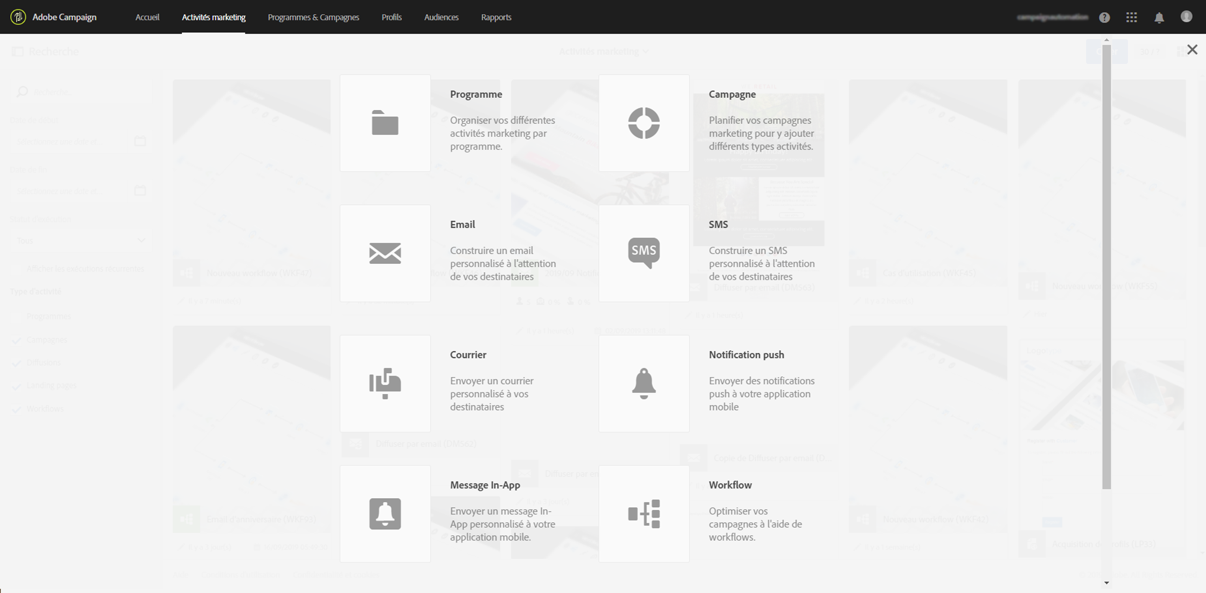This screenshot has height=593, width=1206.
Task: View notifications via top bar bell
Action: [1159, 18]
